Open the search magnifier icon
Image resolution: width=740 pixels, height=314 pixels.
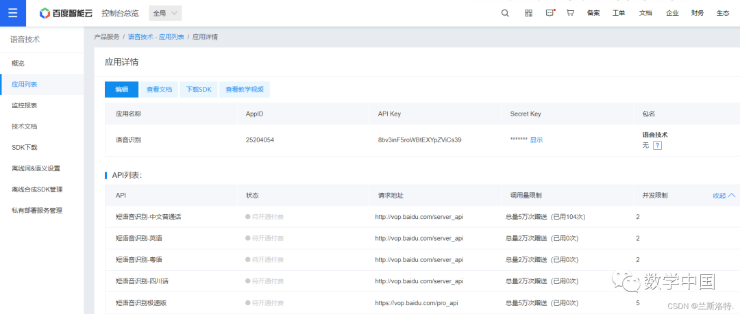point(505,13)
